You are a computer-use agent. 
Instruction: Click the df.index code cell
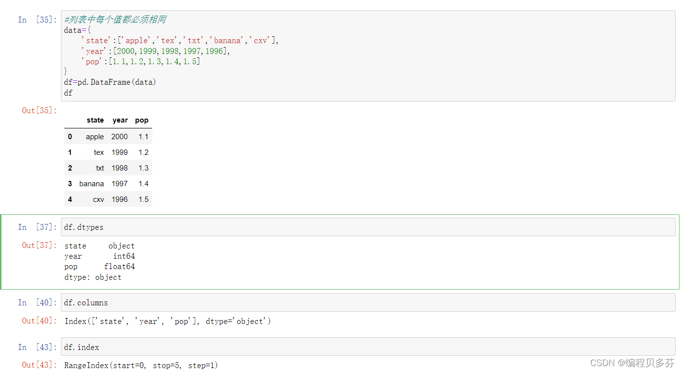[367, 347]
